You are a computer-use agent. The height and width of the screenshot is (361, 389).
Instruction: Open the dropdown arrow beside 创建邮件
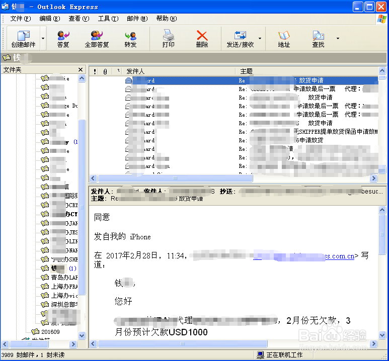pos(43,38)
